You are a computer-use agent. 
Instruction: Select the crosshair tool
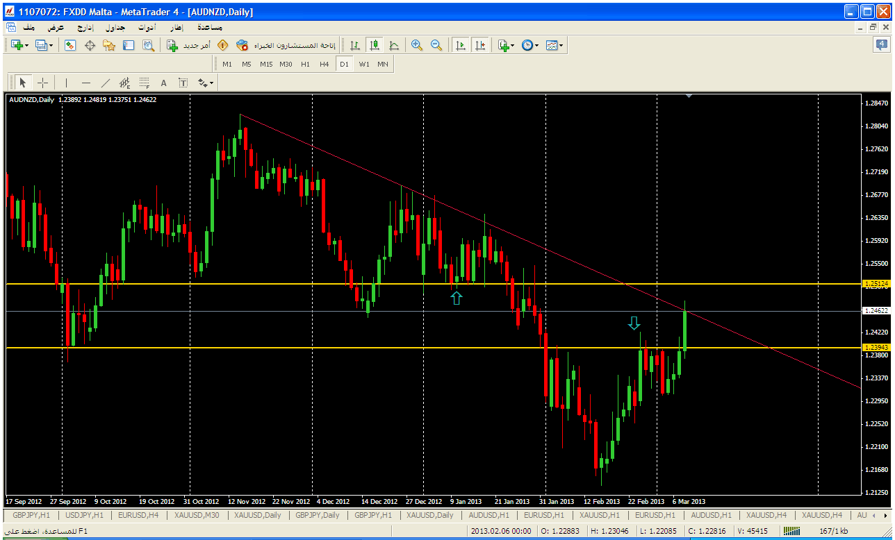[42, 83]
